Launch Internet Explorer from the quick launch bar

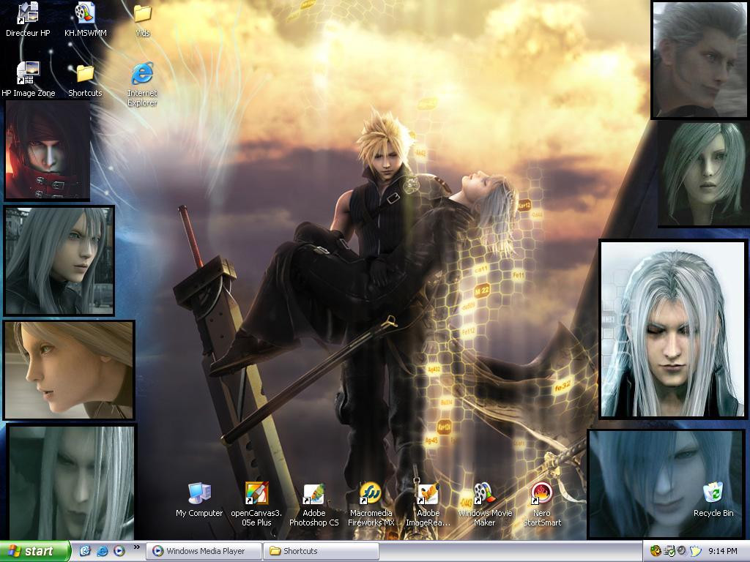(103, 551)
